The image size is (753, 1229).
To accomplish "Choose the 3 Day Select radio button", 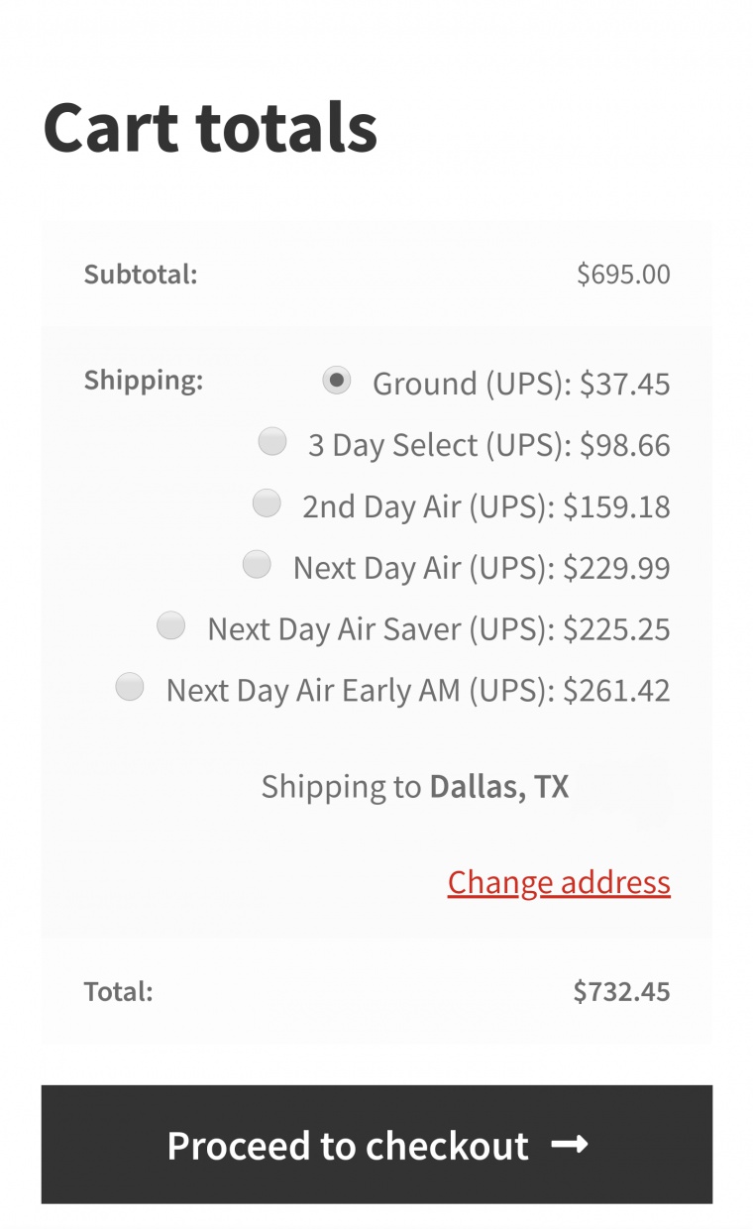I will coord(272,441).
